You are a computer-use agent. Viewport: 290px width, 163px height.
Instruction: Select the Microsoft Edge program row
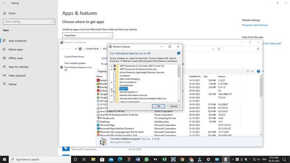(x=168, y=125)
